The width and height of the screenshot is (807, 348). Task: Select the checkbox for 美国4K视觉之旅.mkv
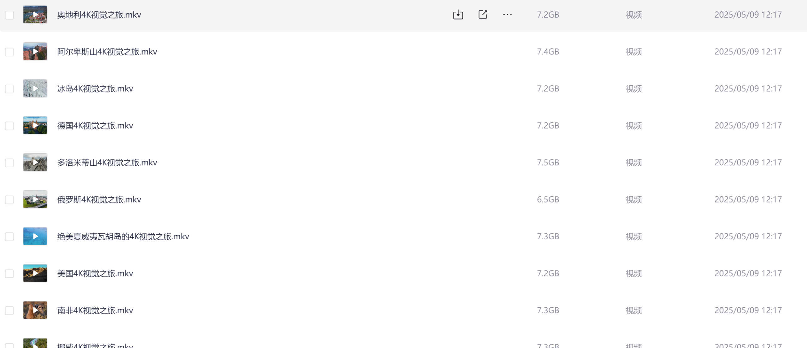coord(9,274)
